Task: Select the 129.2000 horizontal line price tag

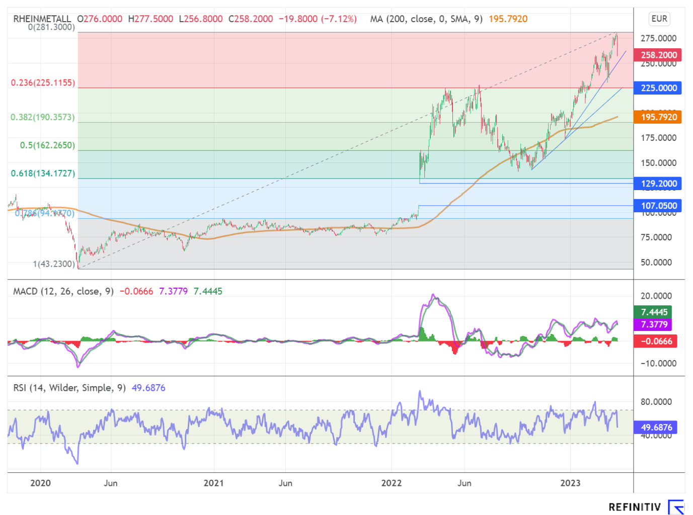Action: 658,184
